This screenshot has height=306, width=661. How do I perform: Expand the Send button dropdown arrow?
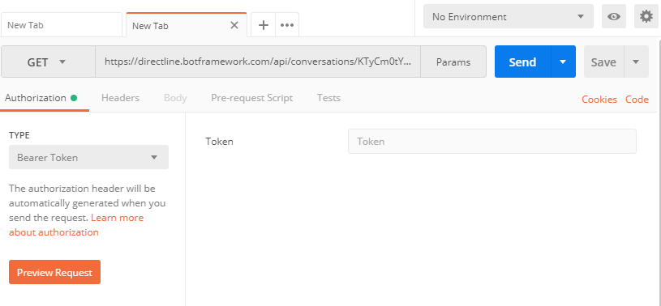[x=563, y=62]
